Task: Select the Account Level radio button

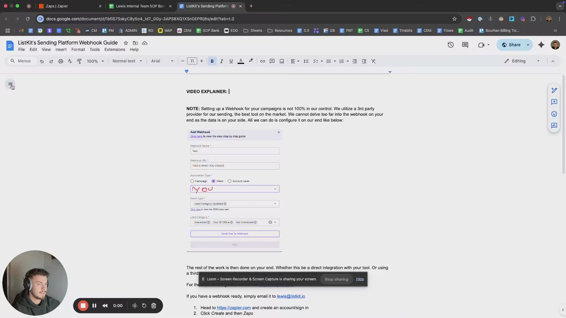Action: (229, 181)
